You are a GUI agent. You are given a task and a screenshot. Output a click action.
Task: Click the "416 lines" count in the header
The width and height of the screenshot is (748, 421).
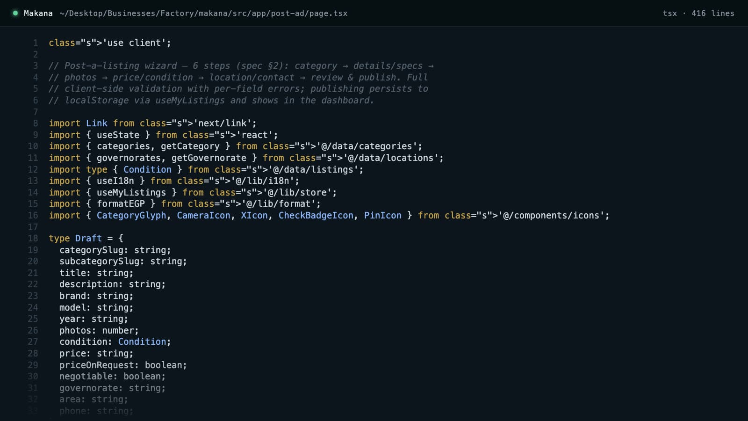(x=713, y=13)
